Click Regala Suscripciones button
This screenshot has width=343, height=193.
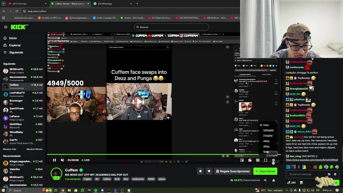tap(233, 171)
